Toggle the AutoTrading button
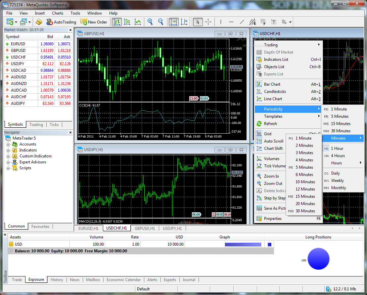Screen dimensions: 367x295 point(61,22)
